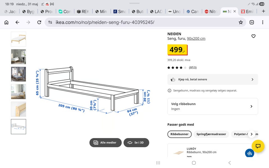Expand Velg ribbebunn selector

click(x=213, y=107)
